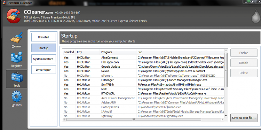Open the Registry section cubes icon
The height and width of the screenshot is (130, 261).
click(16, 58)
